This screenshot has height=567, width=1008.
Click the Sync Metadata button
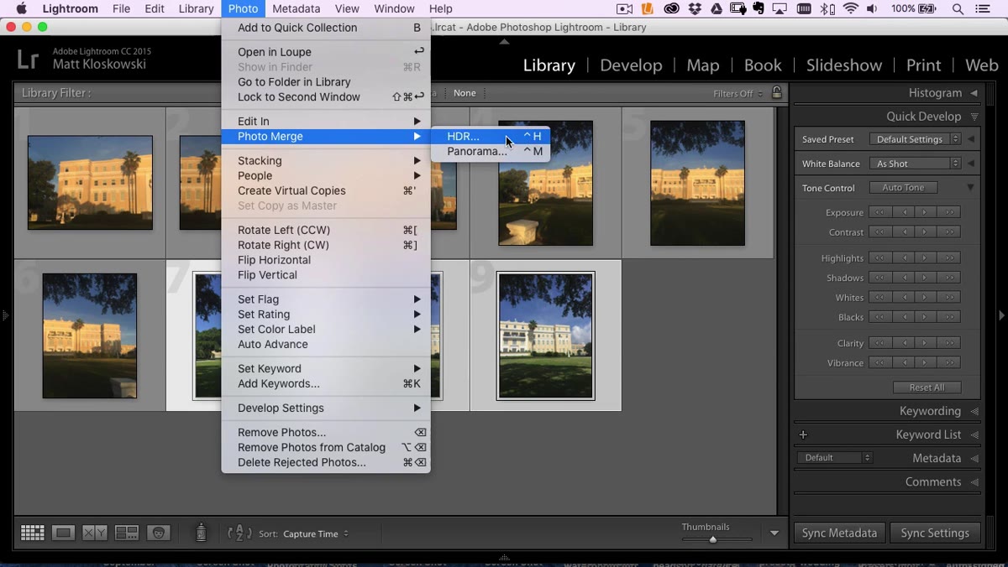click(839, 533)
